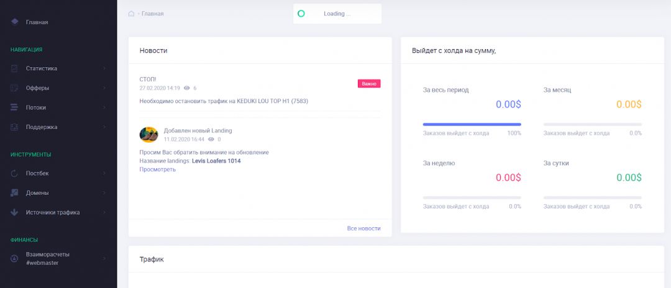Screen dimensions: 671x288
Task: Expand the Офферы chevron
Action: click(x=104, y=88)
